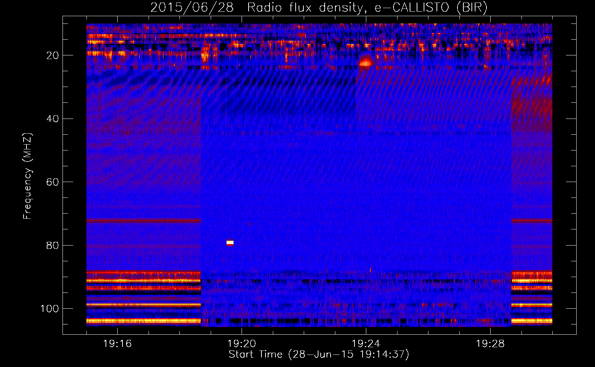Pick the 19:28 time tick label

coord(490,344)
